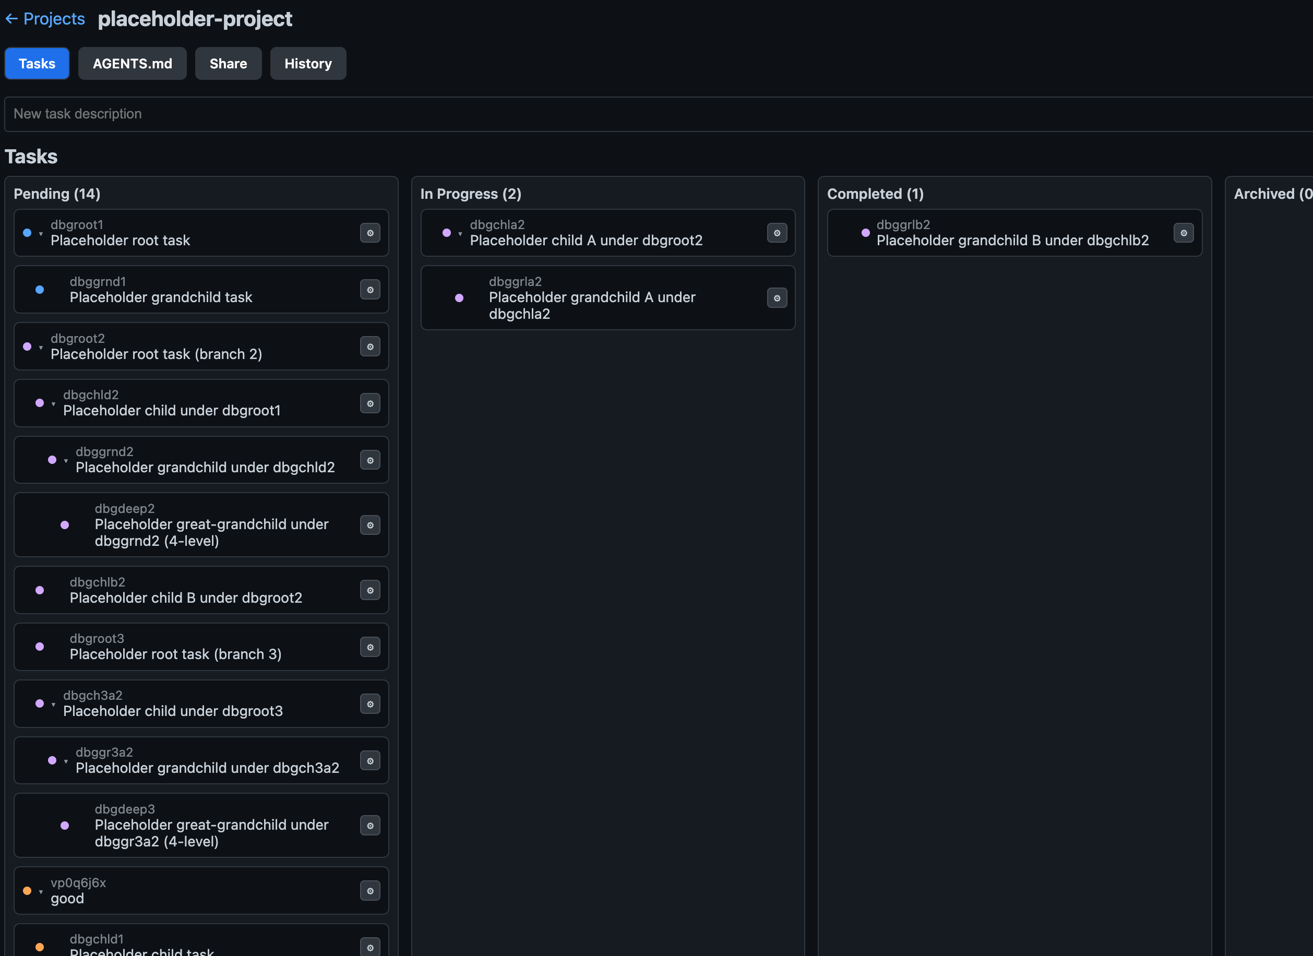Screen dimensions: 1313x956
Task: Click the purple status dot on dbggrnd2
Action: pos(52,460)
